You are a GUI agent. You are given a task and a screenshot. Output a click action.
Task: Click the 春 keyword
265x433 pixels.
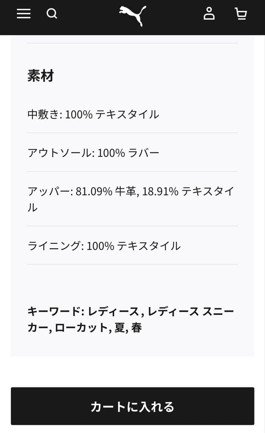136,328
